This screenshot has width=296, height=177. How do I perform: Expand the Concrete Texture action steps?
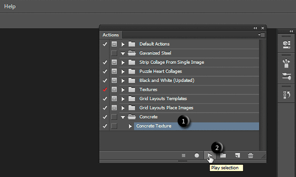(x=130, y=126)
